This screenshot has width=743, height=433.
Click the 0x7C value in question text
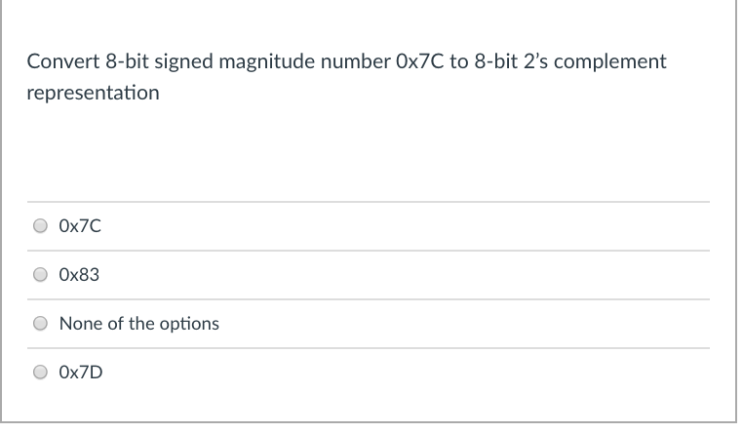pos(420,61)
